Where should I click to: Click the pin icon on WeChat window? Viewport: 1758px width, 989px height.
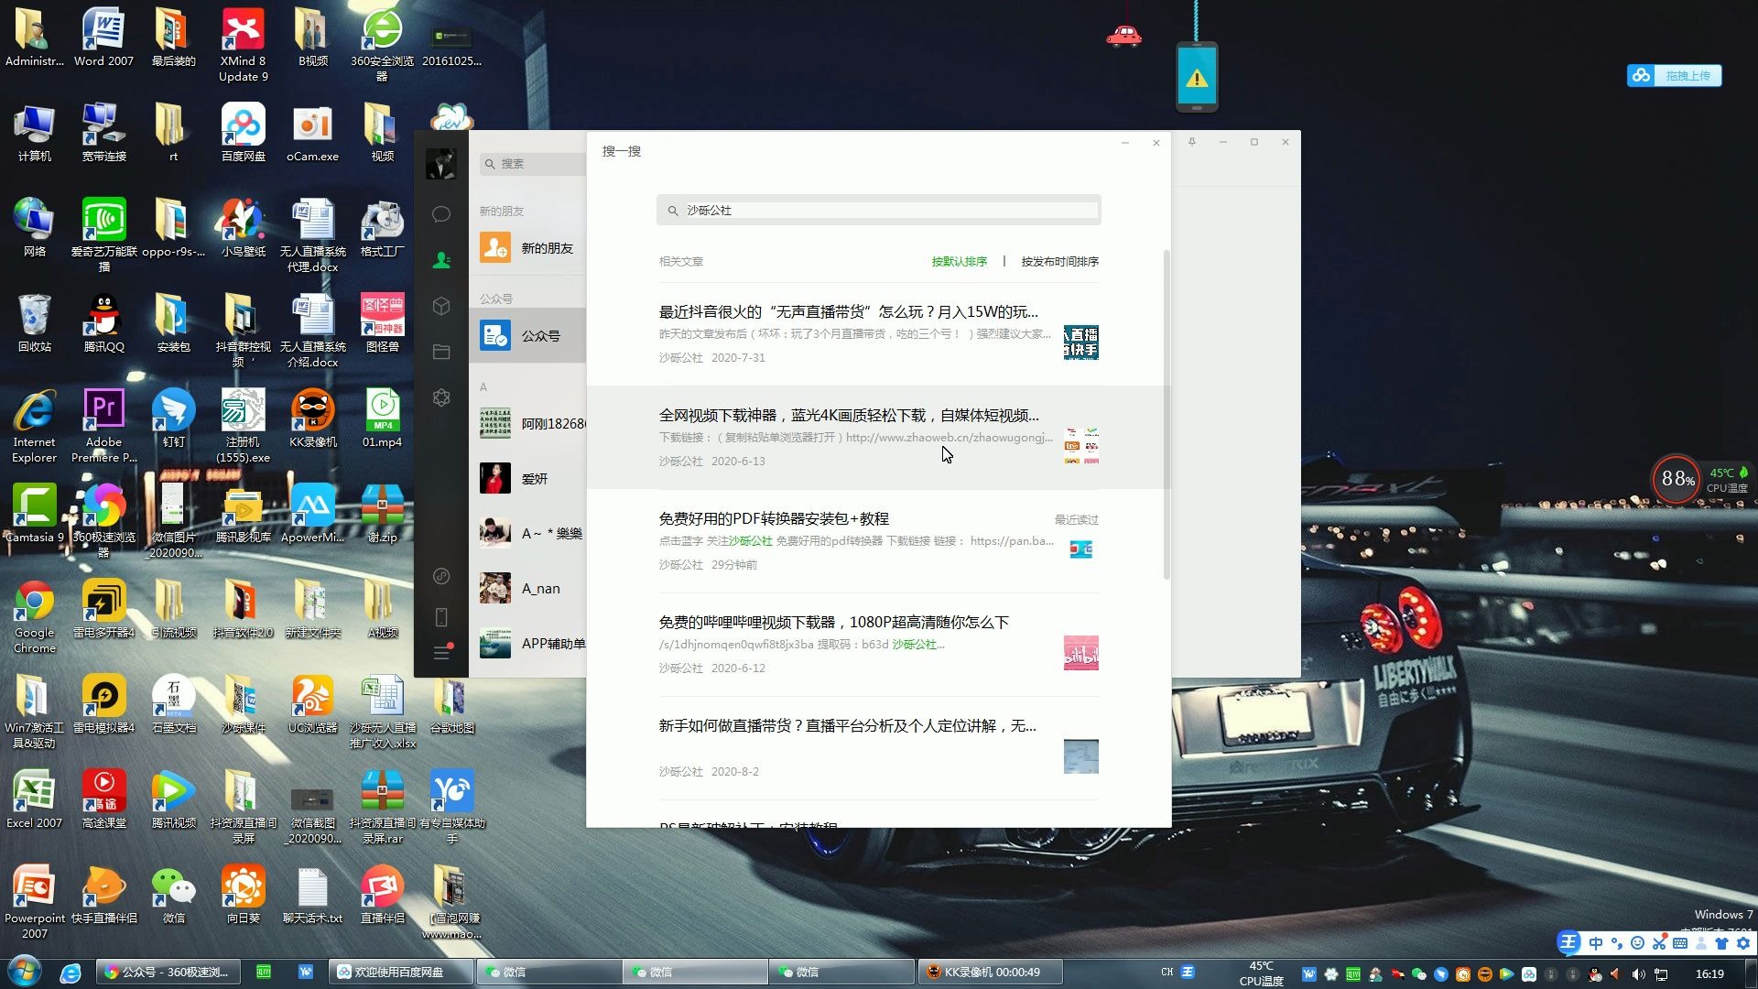pyautogui.click(x=1192, y=142)
